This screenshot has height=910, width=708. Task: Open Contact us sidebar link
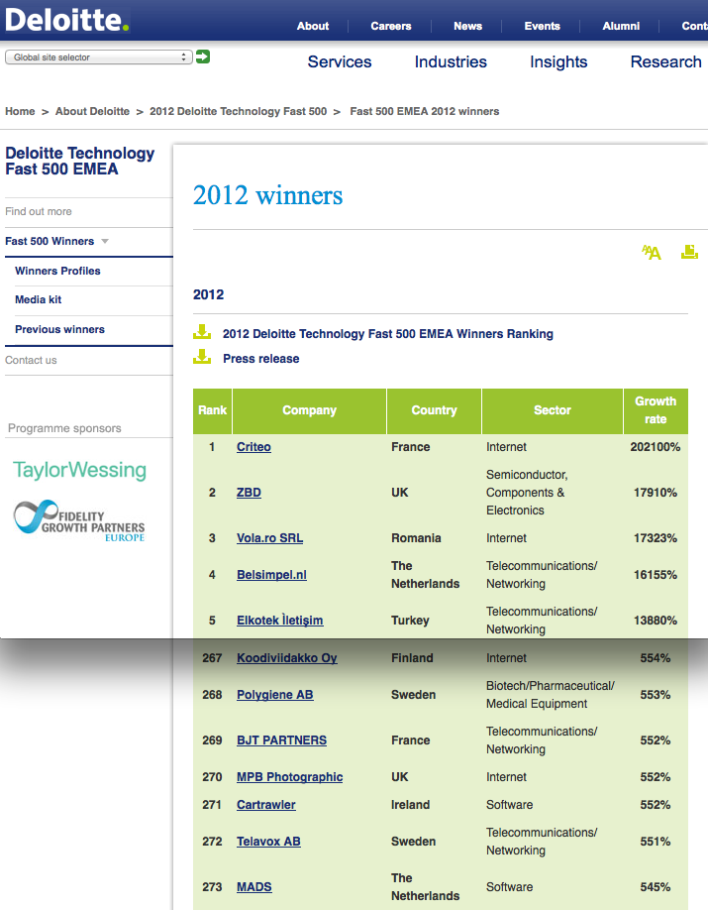[31, 360]
